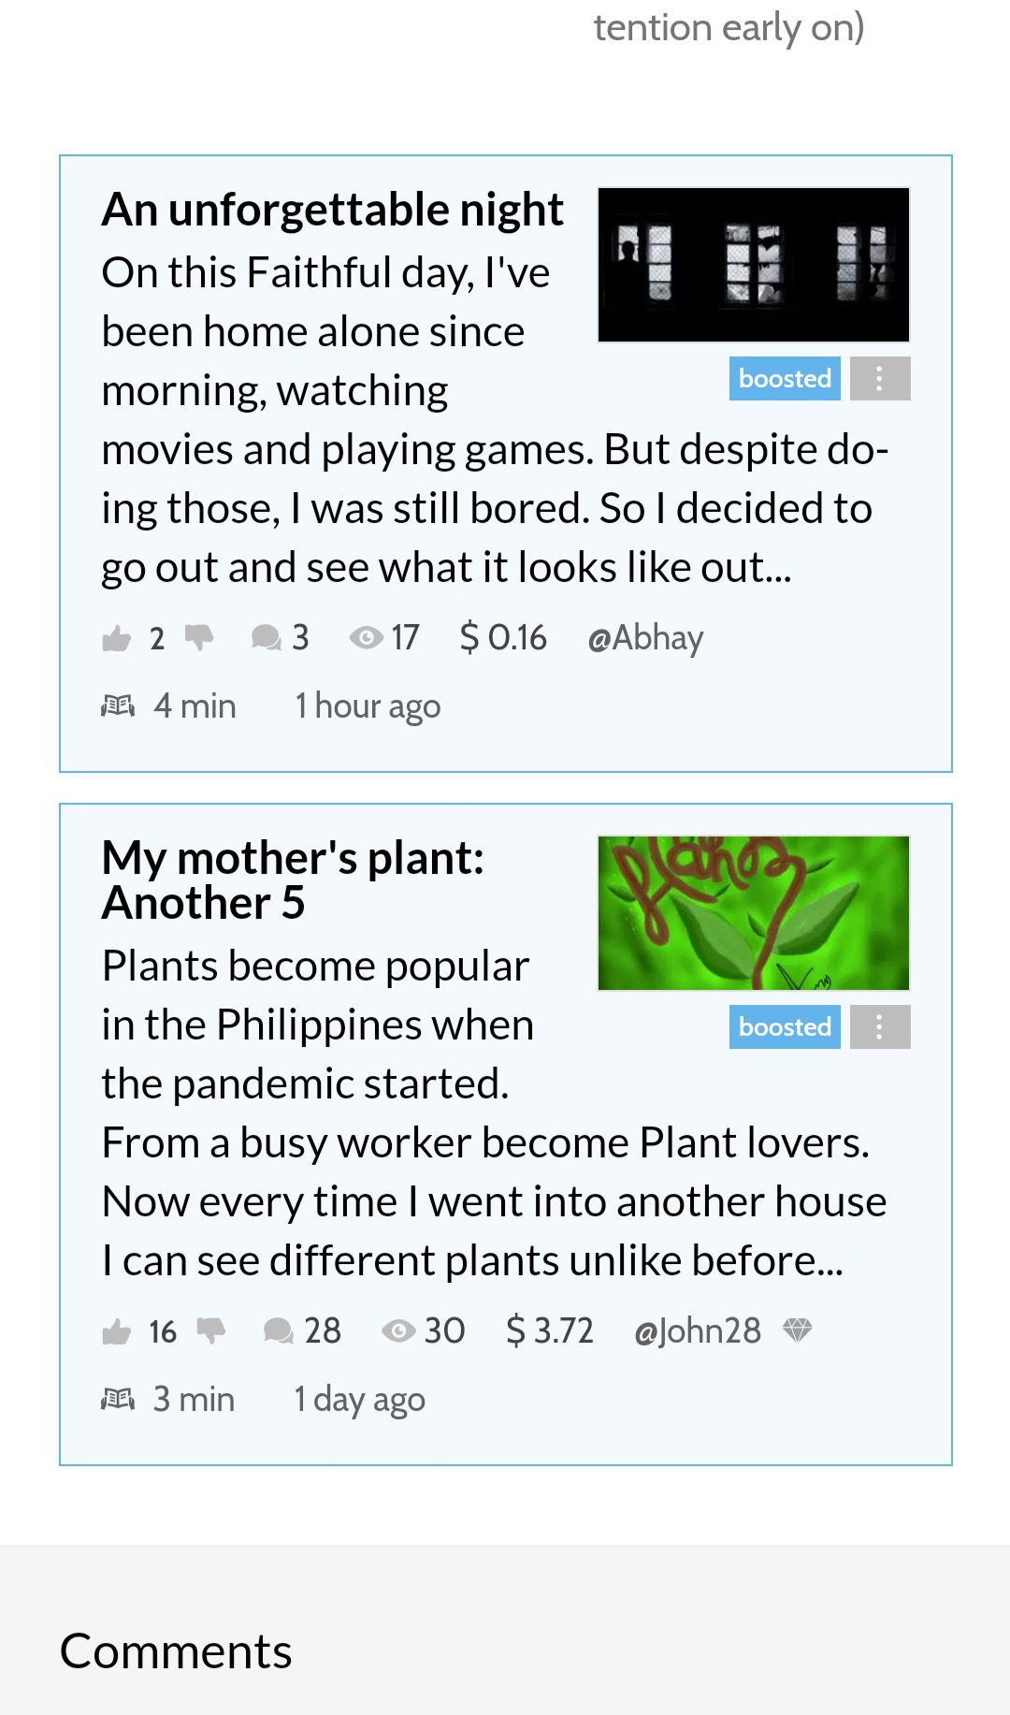Visit @John28 author profile
The image size is (1010, 1715).
[698, 1331]
